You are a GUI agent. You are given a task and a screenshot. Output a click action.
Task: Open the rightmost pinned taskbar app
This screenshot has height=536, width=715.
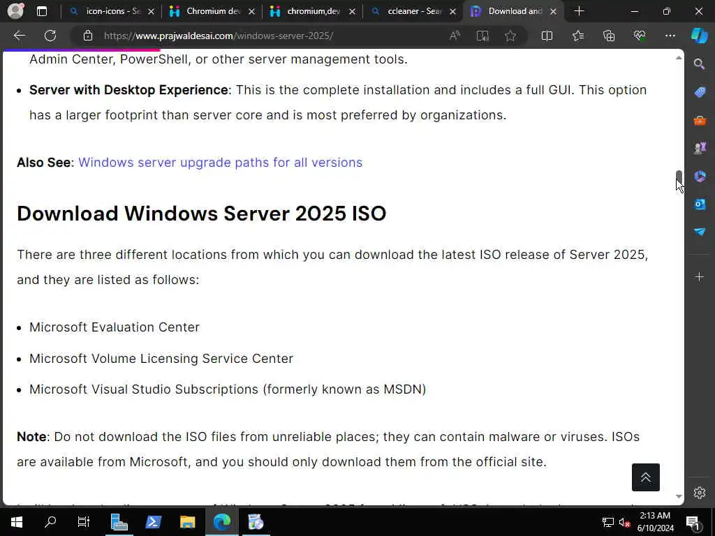click(256, 522)
